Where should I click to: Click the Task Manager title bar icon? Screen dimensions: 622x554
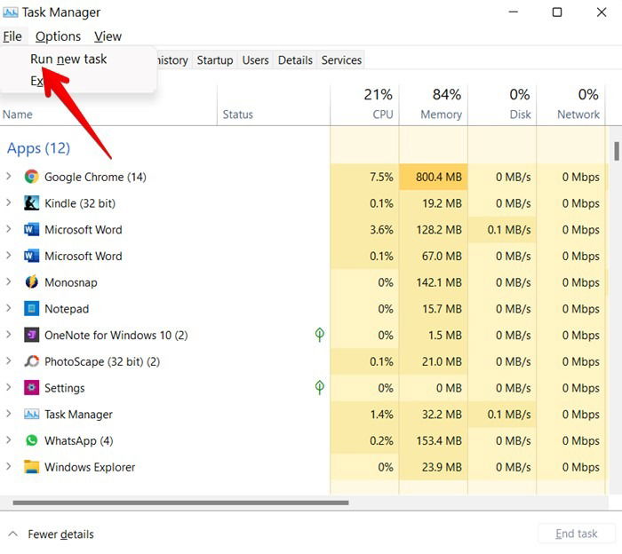(x=11, y=12)
